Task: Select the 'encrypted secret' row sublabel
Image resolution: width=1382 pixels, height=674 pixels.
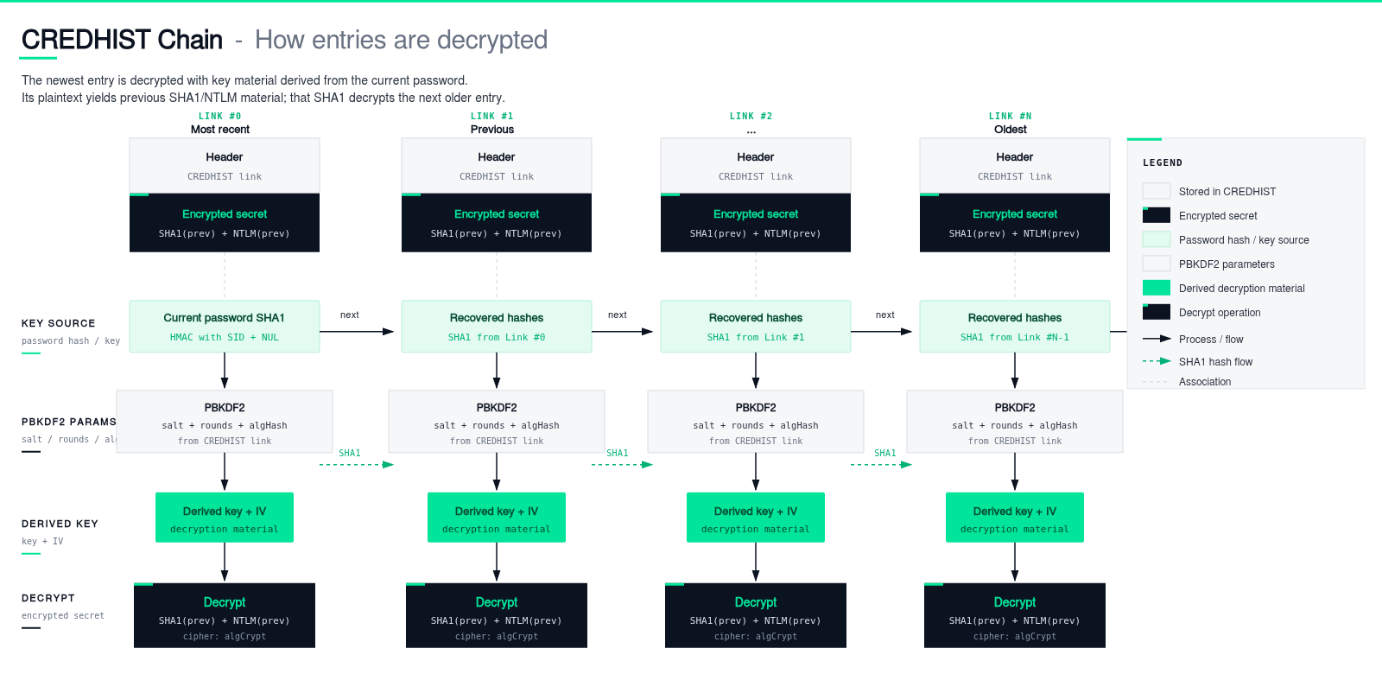Action: coord(63,615)
